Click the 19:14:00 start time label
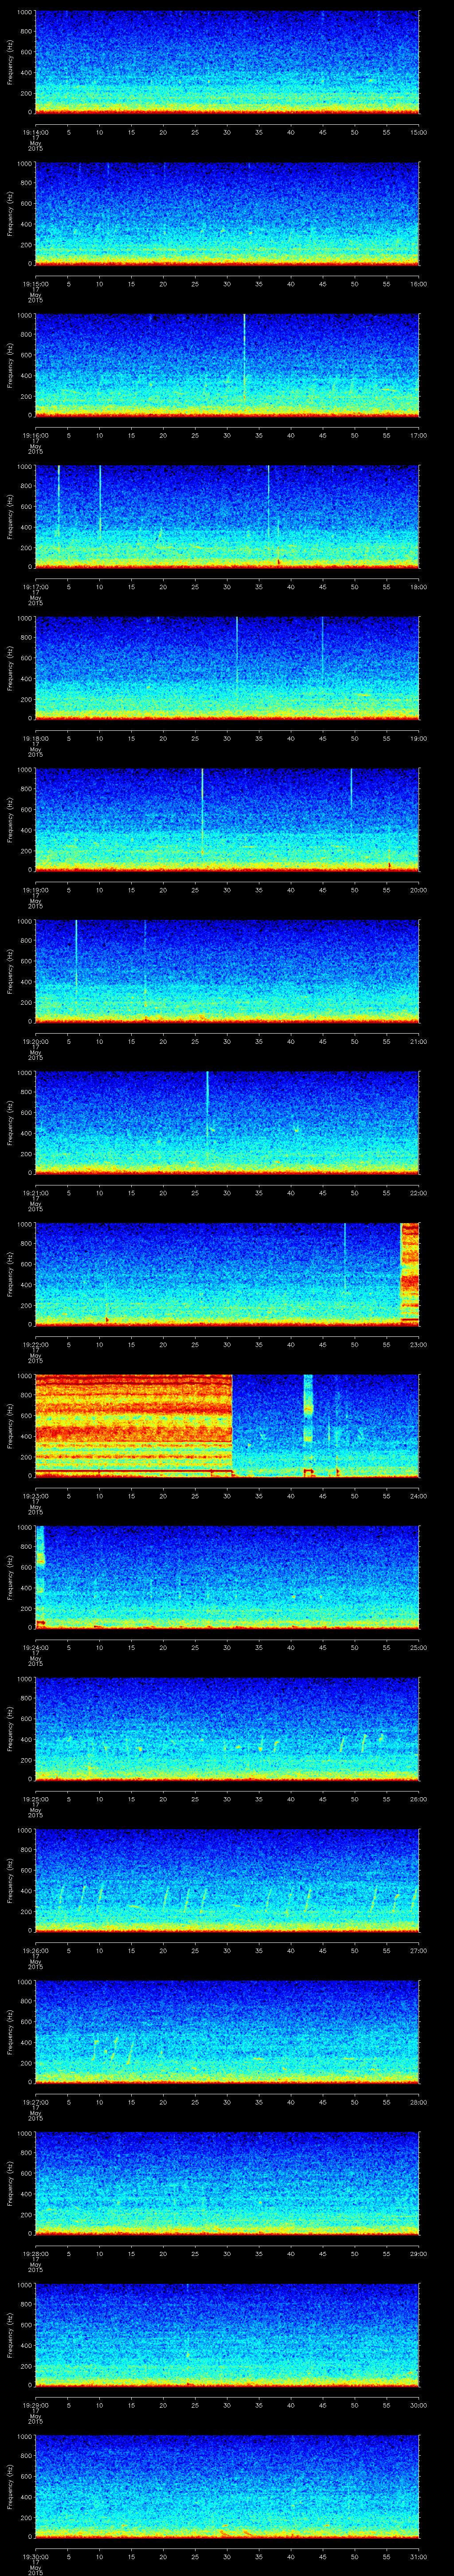Viewport: 454px width, 2576px height. point(35,132)
